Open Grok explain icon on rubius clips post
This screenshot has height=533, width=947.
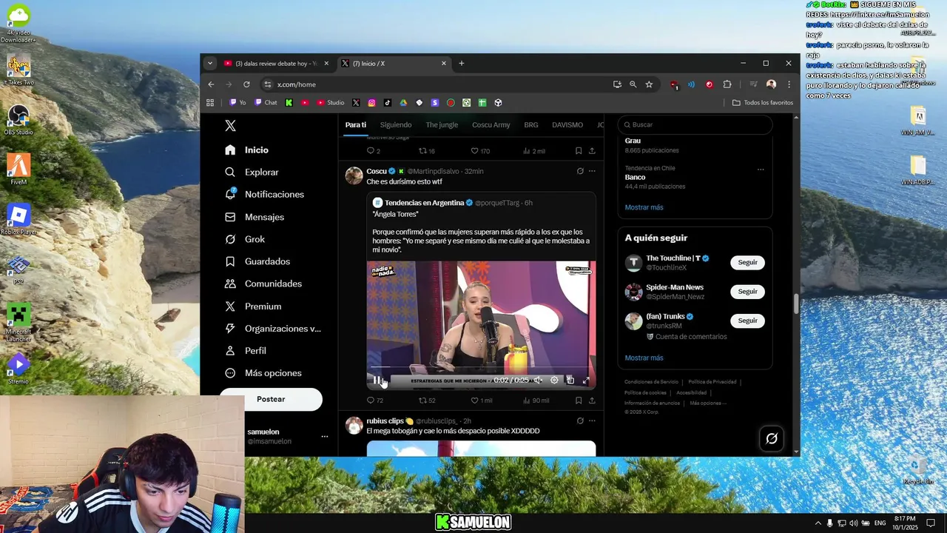point(580,420)
